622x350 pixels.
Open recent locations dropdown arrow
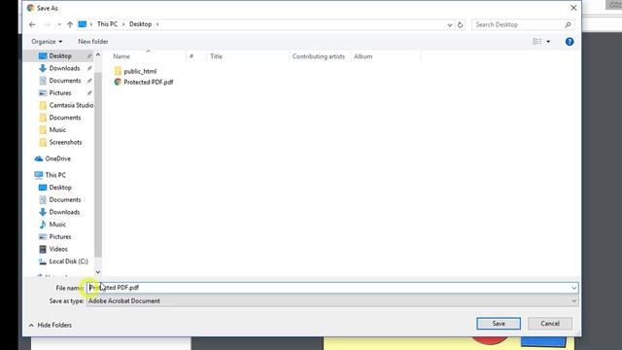59,24
